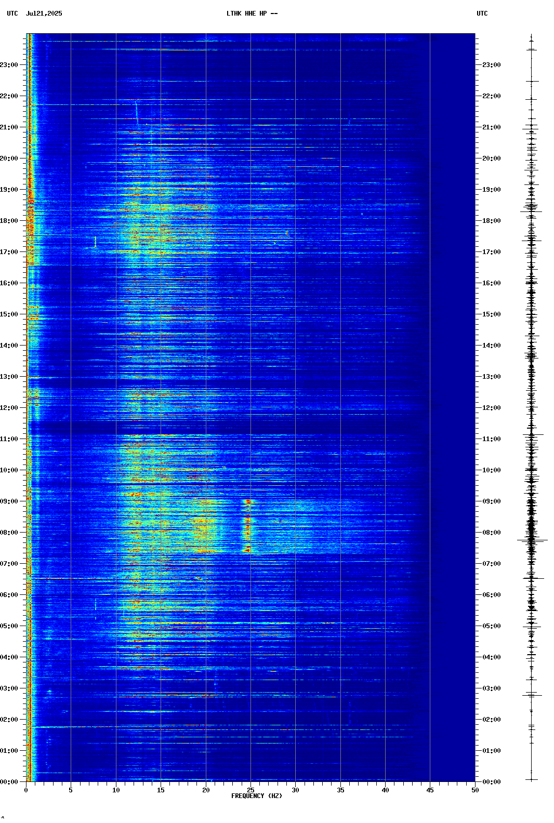Click the 12:00 label on the left time axis

[9, 408]
